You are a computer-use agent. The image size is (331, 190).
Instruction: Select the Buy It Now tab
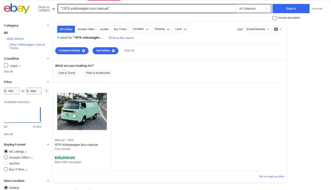(120, 29)
